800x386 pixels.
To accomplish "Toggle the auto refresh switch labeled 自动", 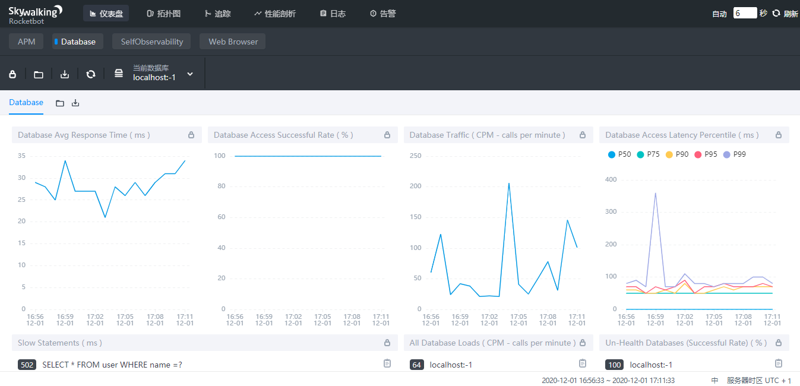I will (719, 14).
